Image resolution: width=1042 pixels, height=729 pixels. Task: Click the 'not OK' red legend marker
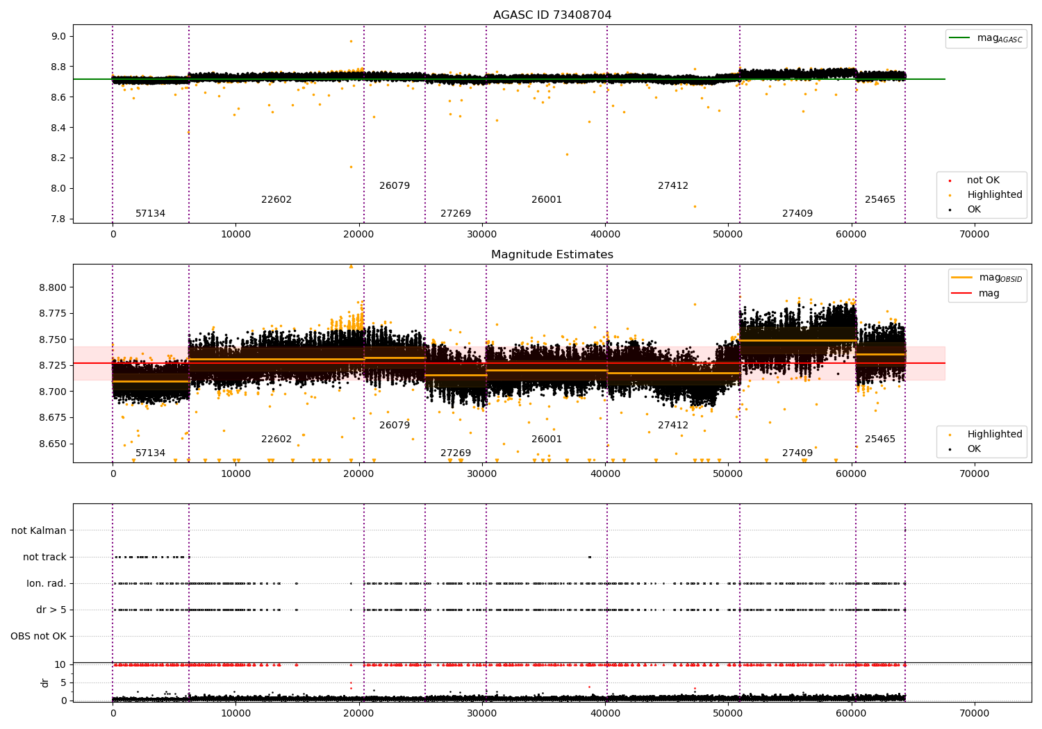[x=950, y=181]
